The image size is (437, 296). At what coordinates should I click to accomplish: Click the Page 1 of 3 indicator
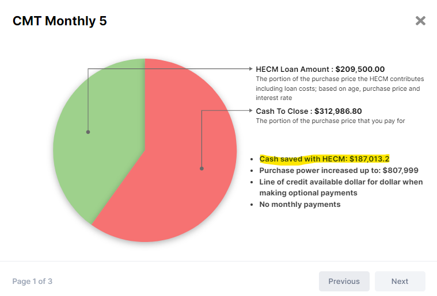(32, 281)
